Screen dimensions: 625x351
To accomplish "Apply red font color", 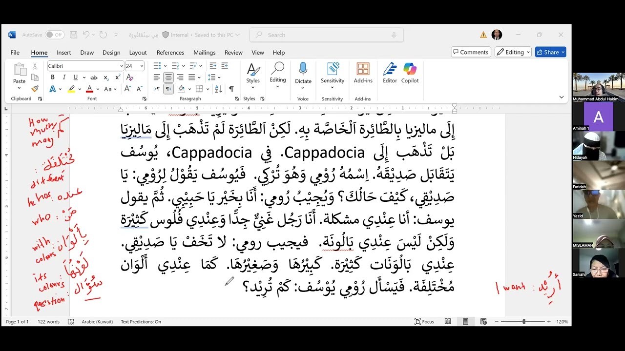I will [x=89, y=89].
